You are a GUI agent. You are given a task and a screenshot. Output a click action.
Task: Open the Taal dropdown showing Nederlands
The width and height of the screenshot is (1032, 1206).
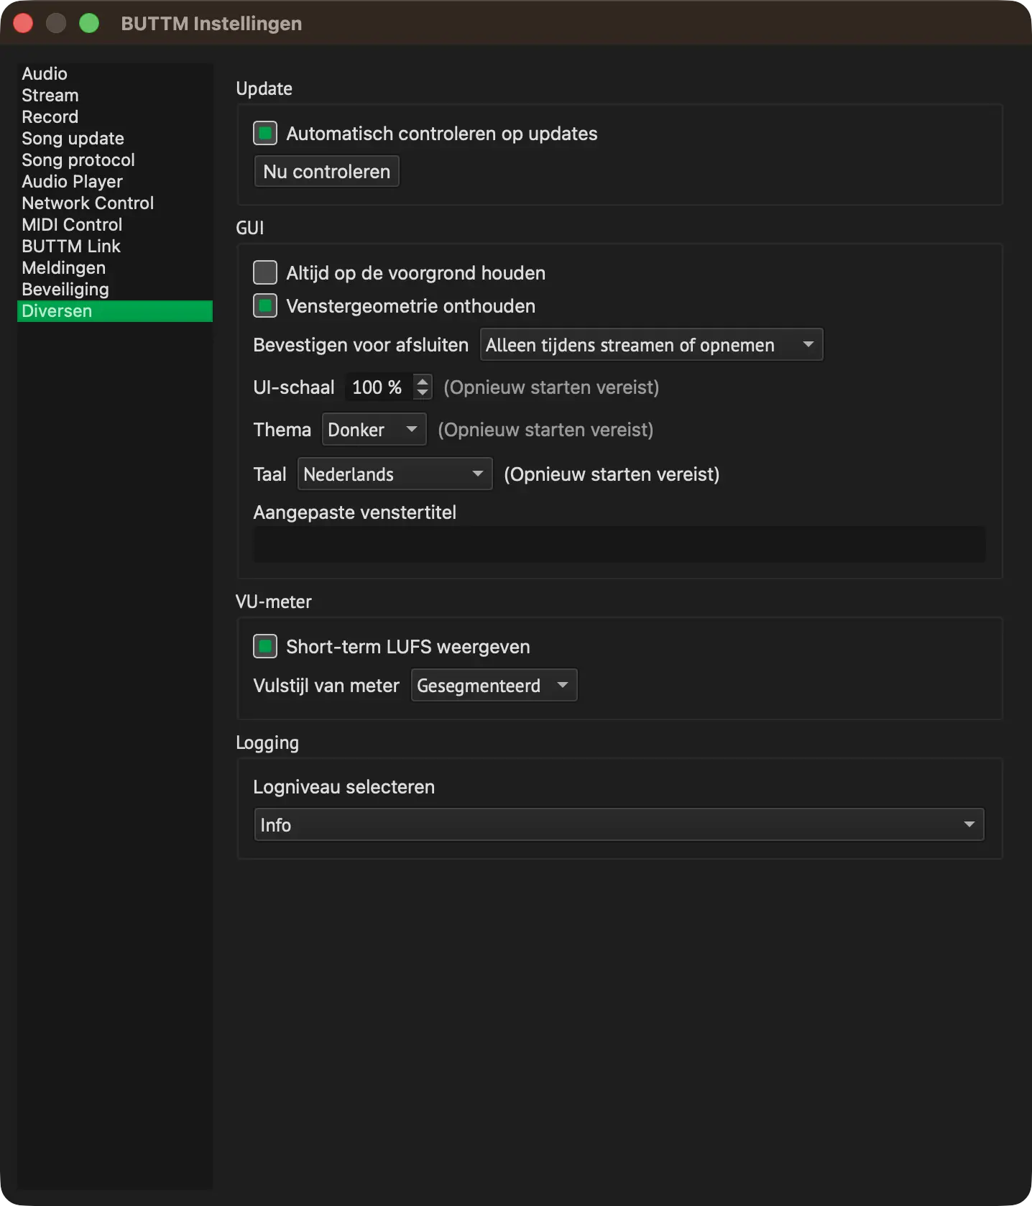click(395, 474)
